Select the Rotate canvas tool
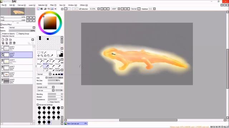229x128 pixels. (45, 55)
